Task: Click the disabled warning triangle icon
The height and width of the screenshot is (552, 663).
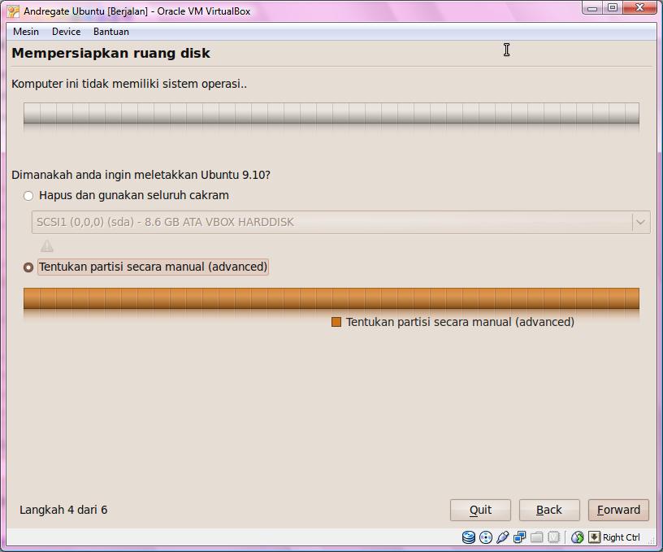Action: pos(47,246)
